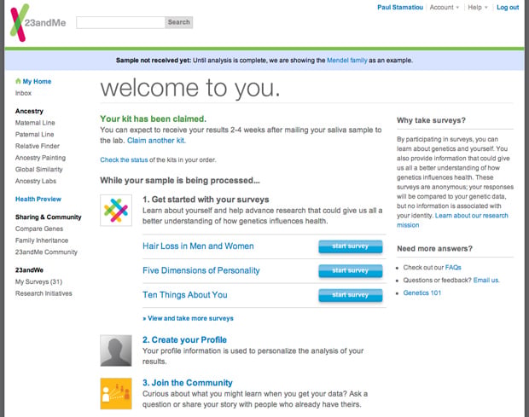
Task: Select Relative Finder in sidebar
Action: click(37, 146)
